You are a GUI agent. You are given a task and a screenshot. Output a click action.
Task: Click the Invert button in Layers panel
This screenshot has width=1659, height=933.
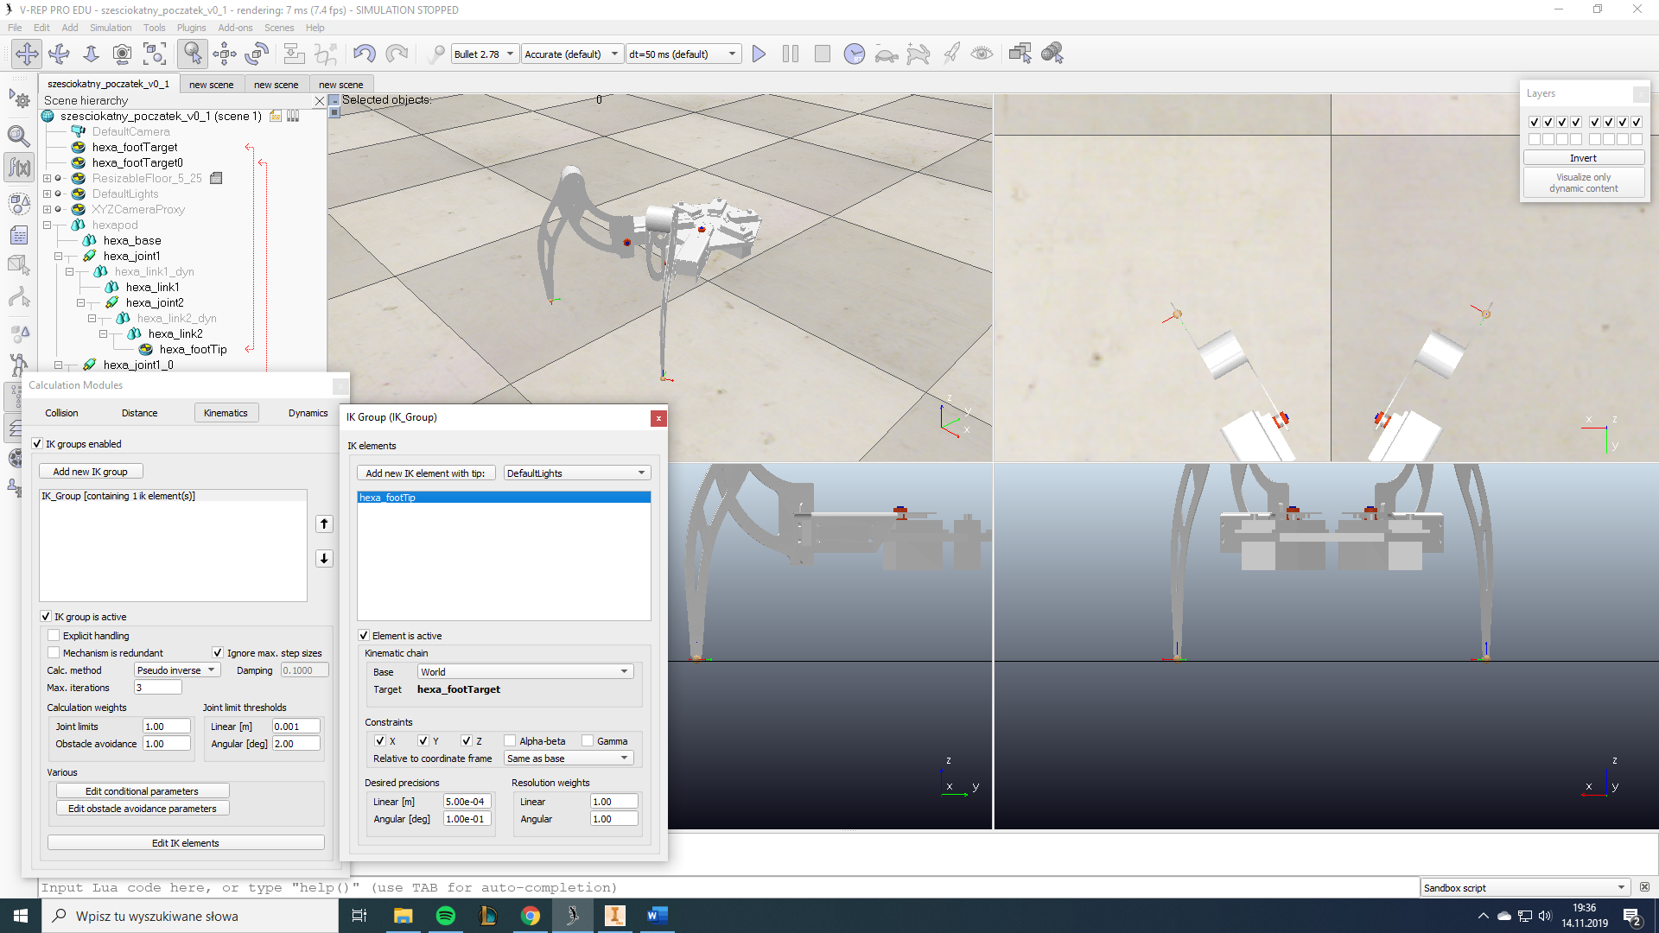pyautogui.click(x=1583, y=158)
